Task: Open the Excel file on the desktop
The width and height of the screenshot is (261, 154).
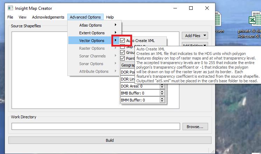Action: 254,19
